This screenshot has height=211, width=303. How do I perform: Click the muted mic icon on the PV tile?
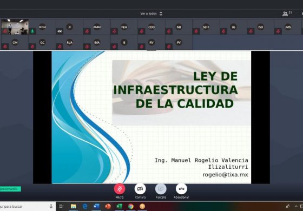point(169,47)
